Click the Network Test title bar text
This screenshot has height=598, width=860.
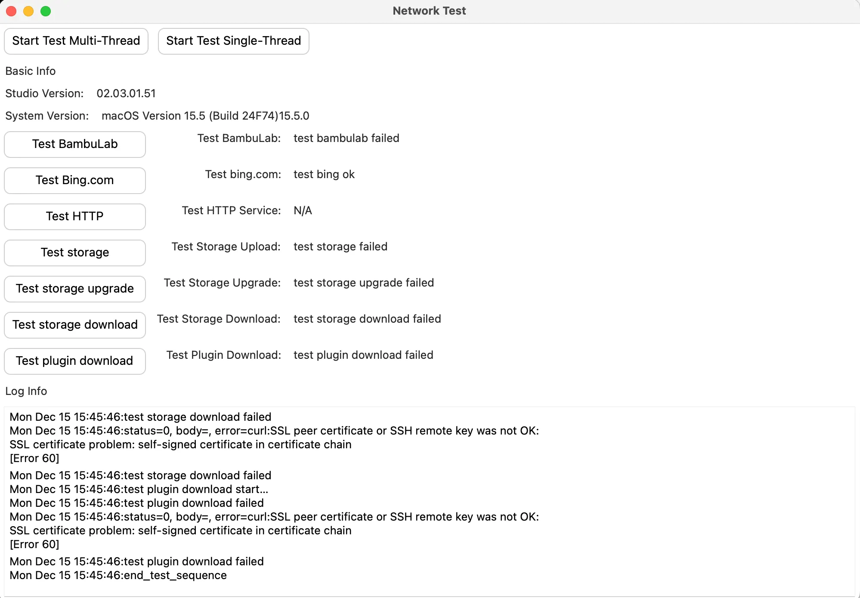click(429, 11)
